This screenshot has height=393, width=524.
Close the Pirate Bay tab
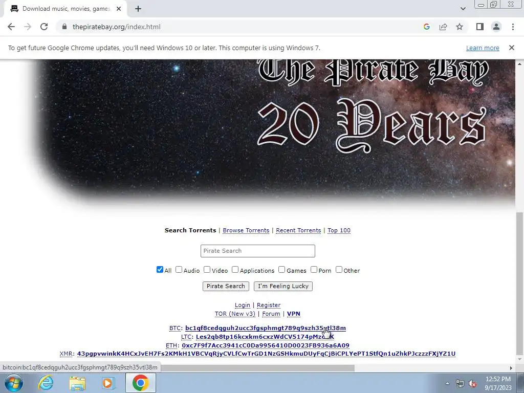coord(119,9)
